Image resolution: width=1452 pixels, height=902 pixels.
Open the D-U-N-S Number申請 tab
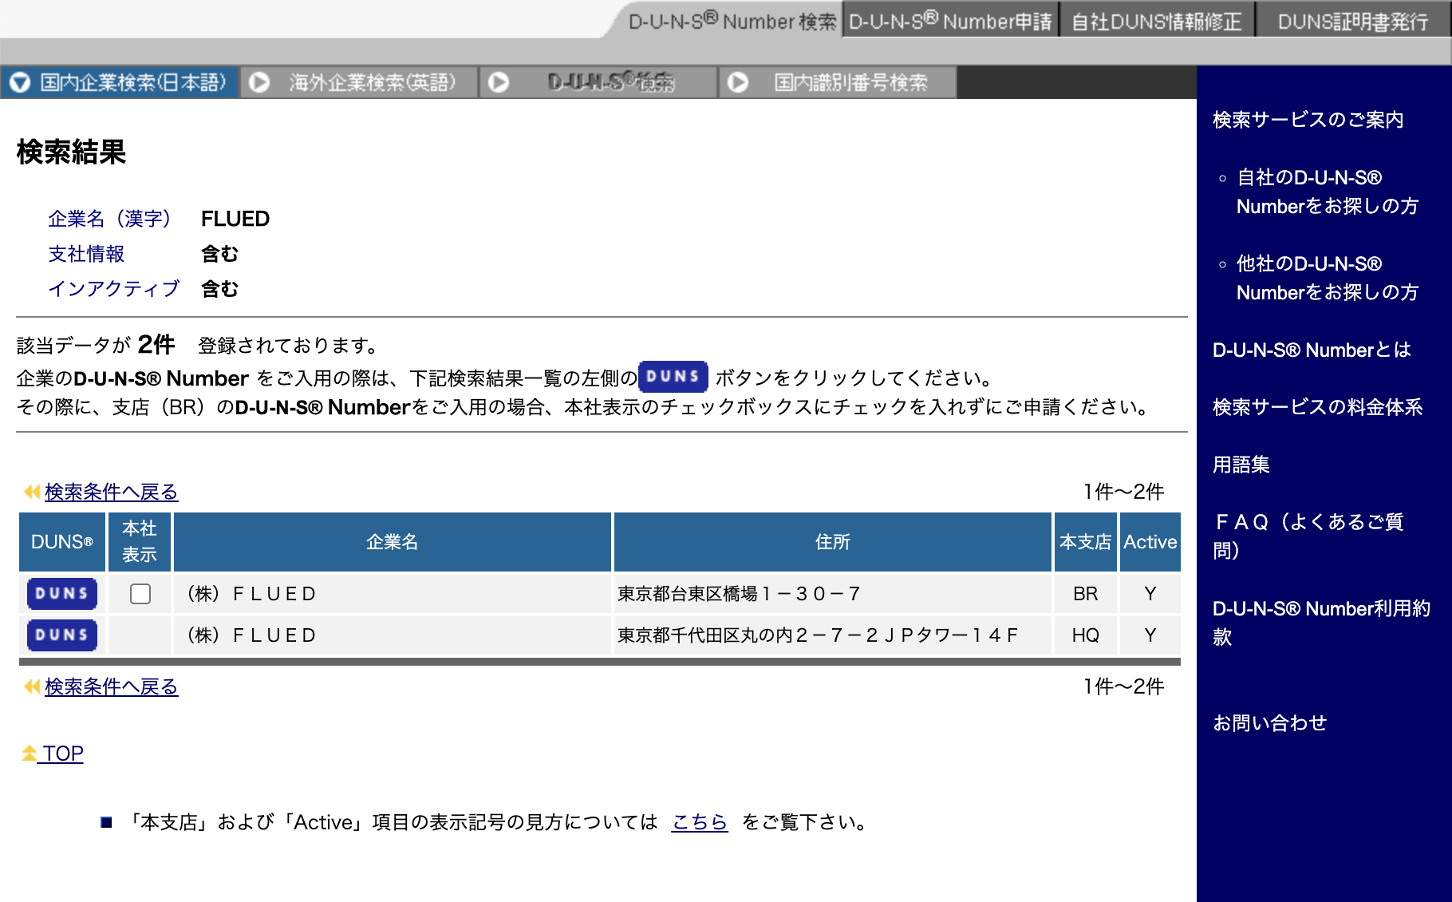[x=950, y=21]
